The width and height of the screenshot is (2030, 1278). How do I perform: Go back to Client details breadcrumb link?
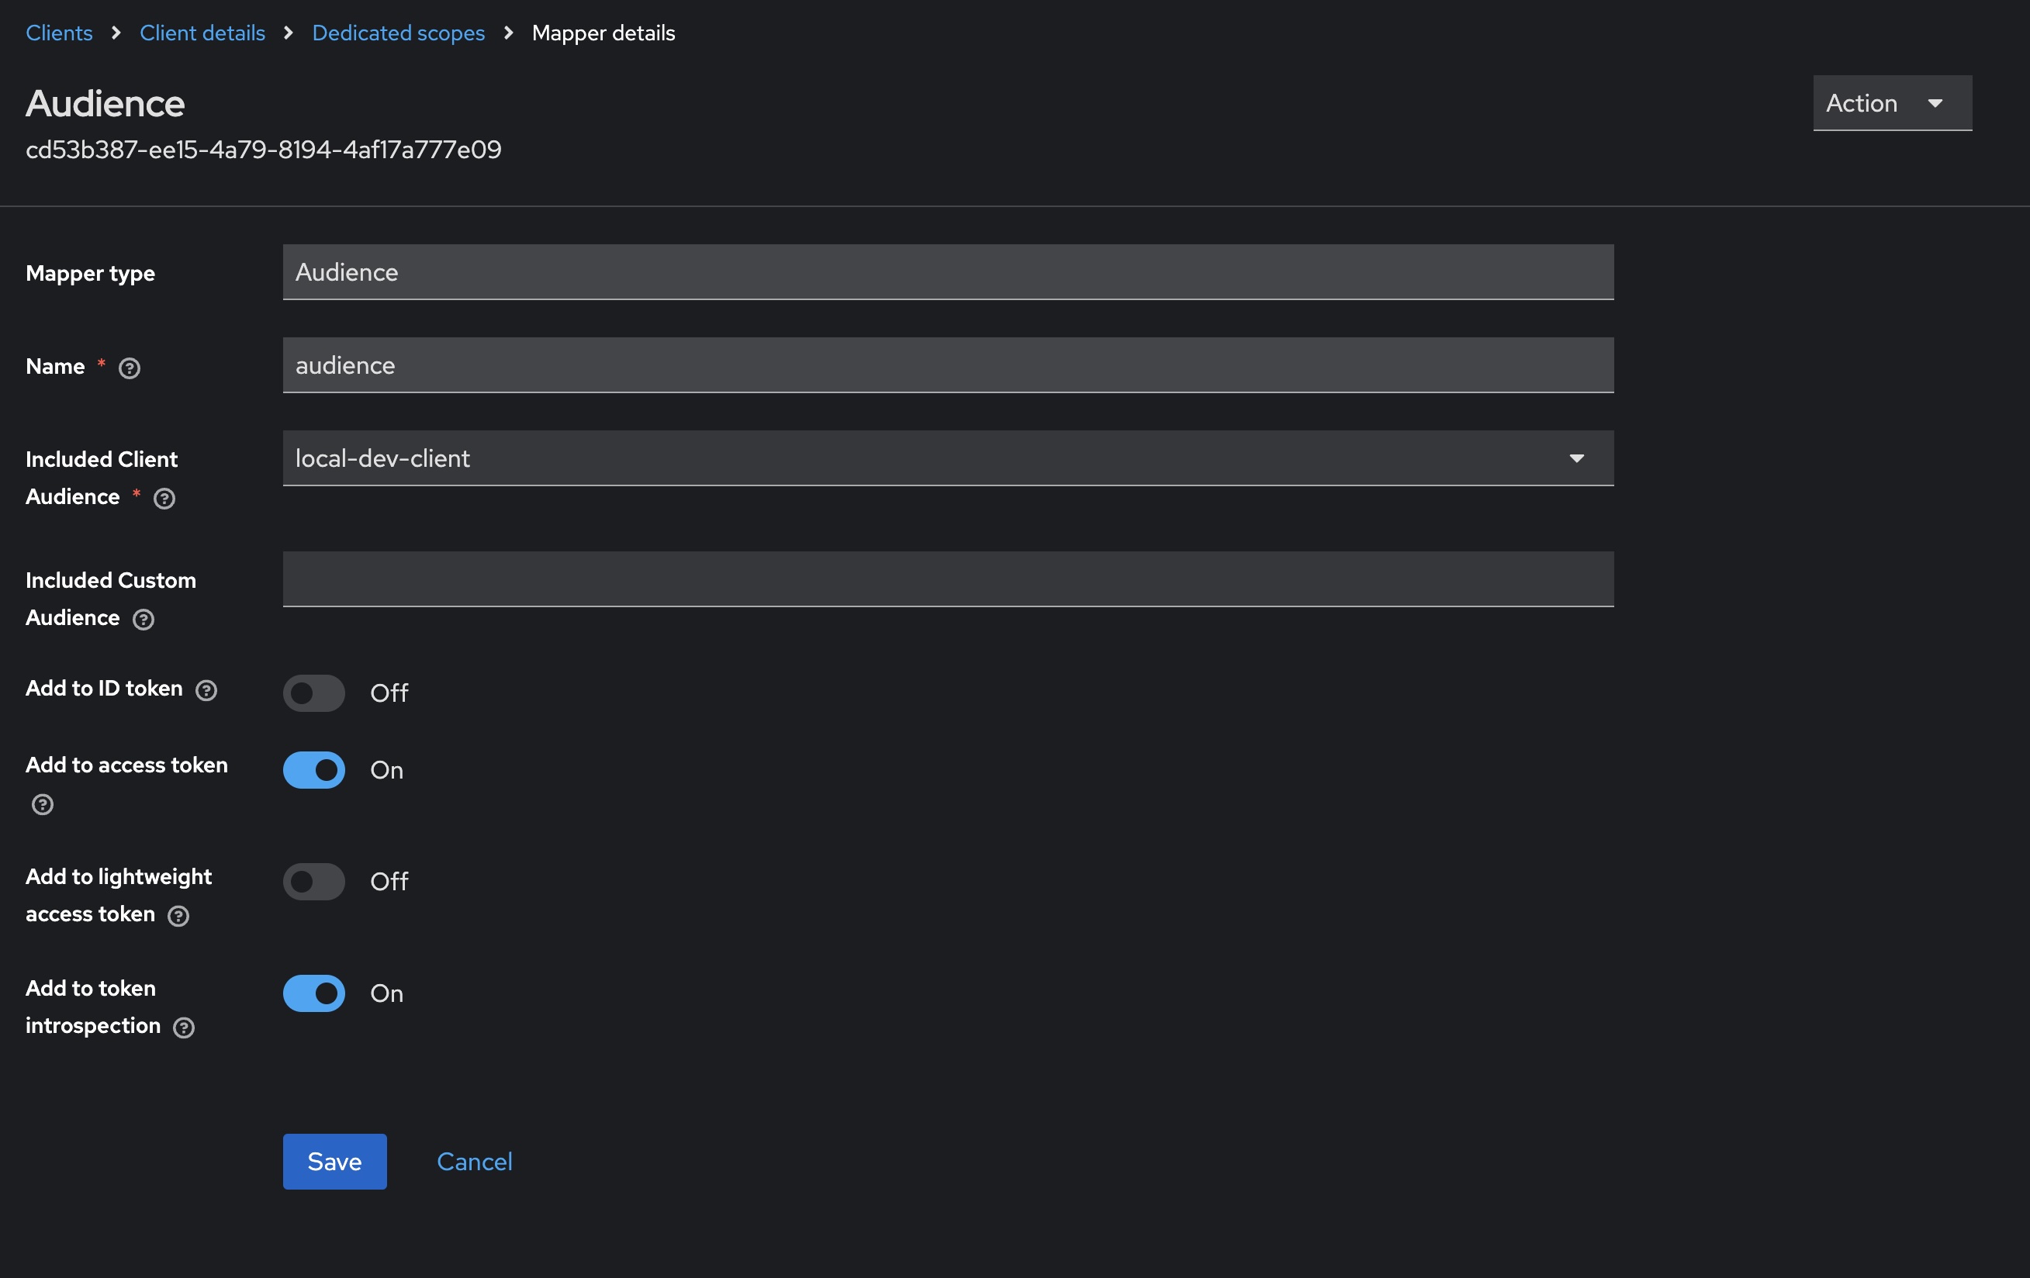(x=202, y=33)
